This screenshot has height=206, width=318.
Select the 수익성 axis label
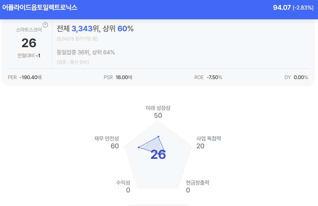click(123, 183)
